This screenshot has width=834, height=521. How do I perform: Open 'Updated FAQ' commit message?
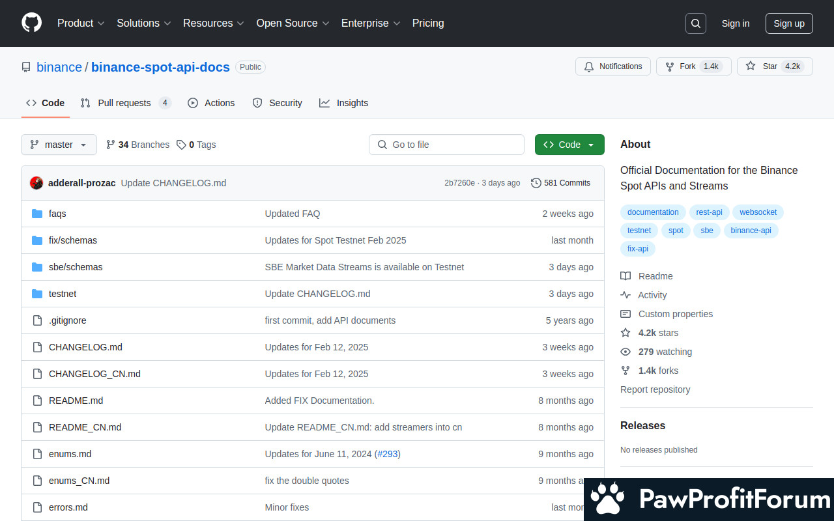(293, 214)
